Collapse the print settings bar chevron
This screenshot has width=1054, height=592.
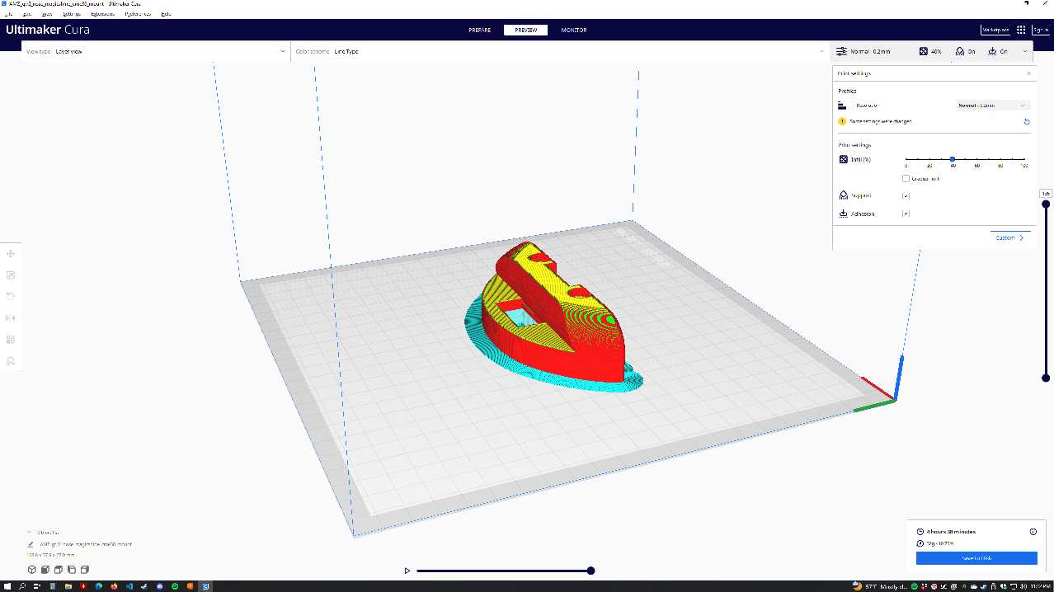click(x=1025, y=51)
